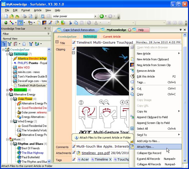The width and height of the screenshot is (189, 169).
Task: Close the Knowledge Tree bar
Action: (x=49, y=29)
